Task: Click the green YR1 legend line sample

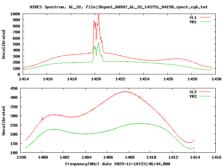Action: (x=205, y=22)
